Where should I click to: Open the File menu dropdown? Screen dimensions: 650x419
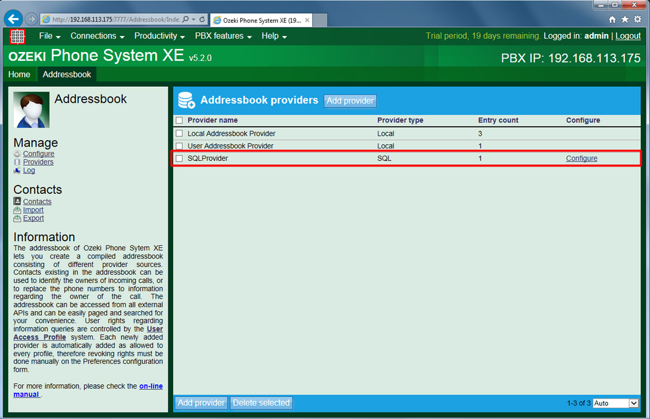click(x=50, y=36)
